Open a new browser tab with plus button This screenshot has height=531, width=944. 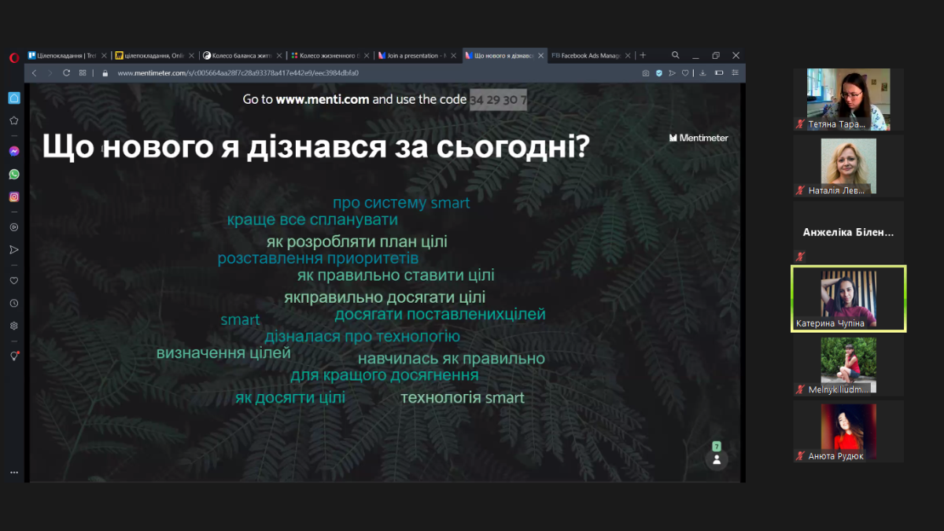click(643, 55)
